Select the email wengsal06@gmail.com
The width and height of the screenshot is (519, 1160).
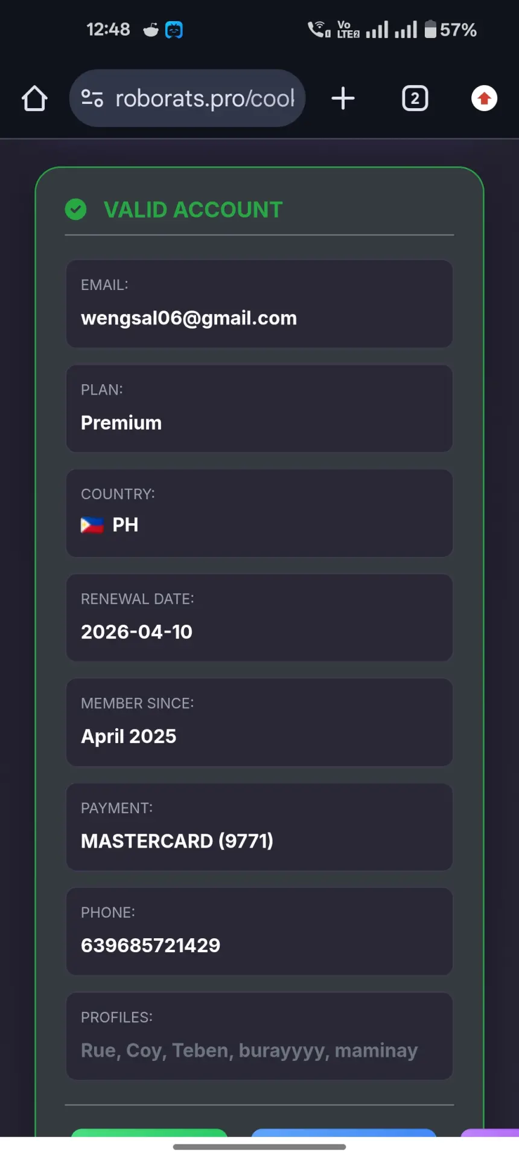[x=189, y=318]
